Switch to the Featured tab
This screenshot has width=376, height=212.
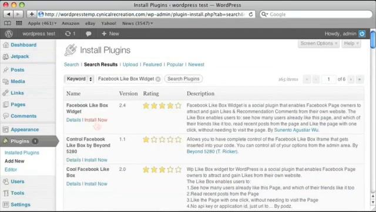click(x=152, y=64)
